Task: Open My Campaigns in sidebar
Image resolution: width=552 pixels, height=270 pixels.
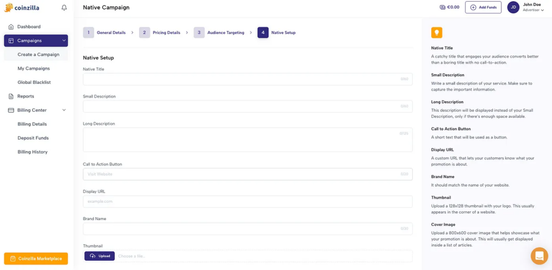Action: click(x=33, y=68)
